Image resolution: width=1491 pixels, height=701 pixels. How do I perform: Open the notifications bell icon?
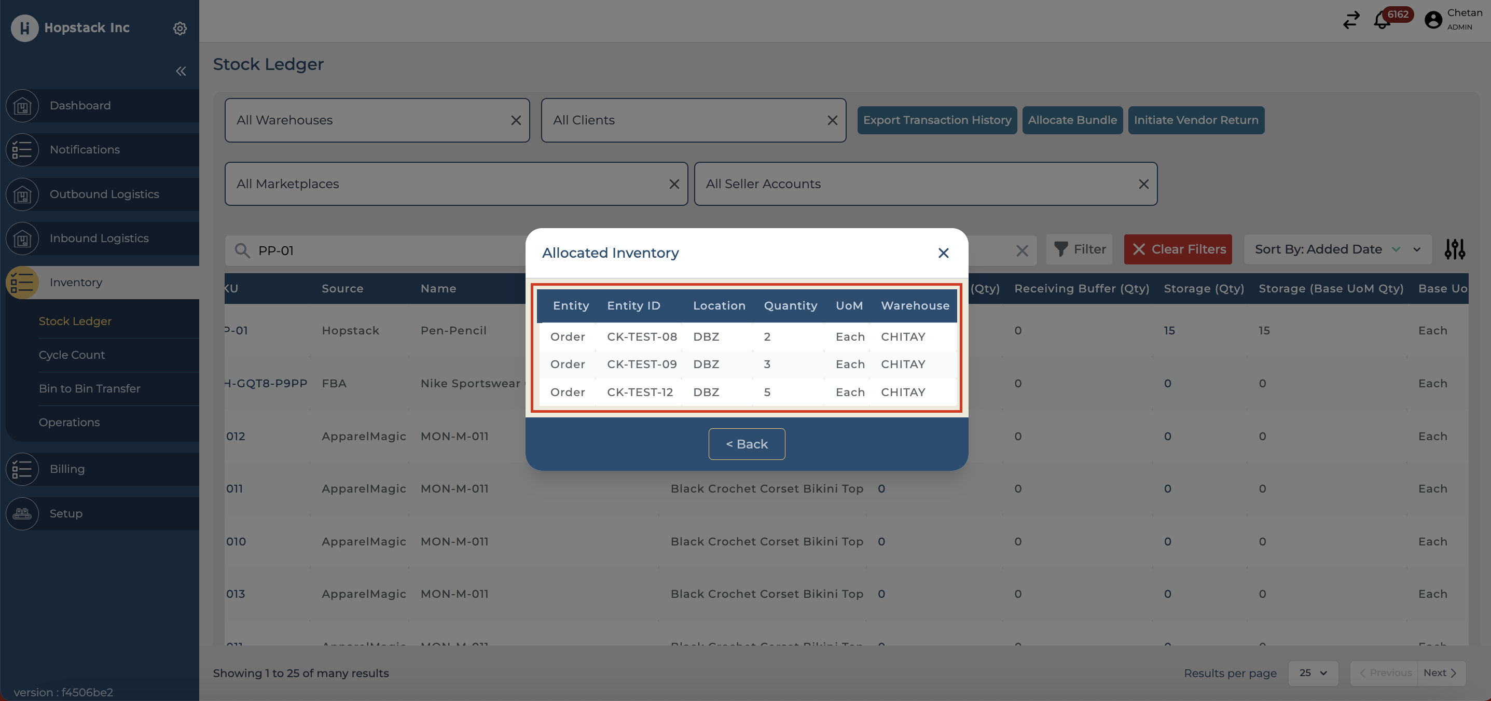(x=1382, y=20)
